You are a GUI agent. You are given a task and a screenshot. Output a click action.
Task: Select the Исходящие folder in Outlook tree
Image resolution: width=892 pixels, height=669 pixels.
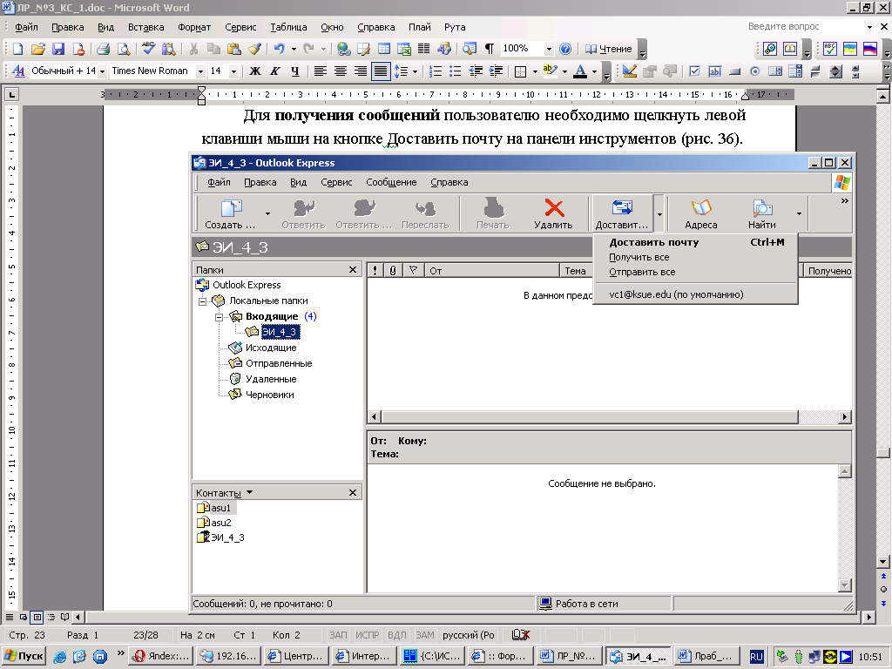(271, 348)
